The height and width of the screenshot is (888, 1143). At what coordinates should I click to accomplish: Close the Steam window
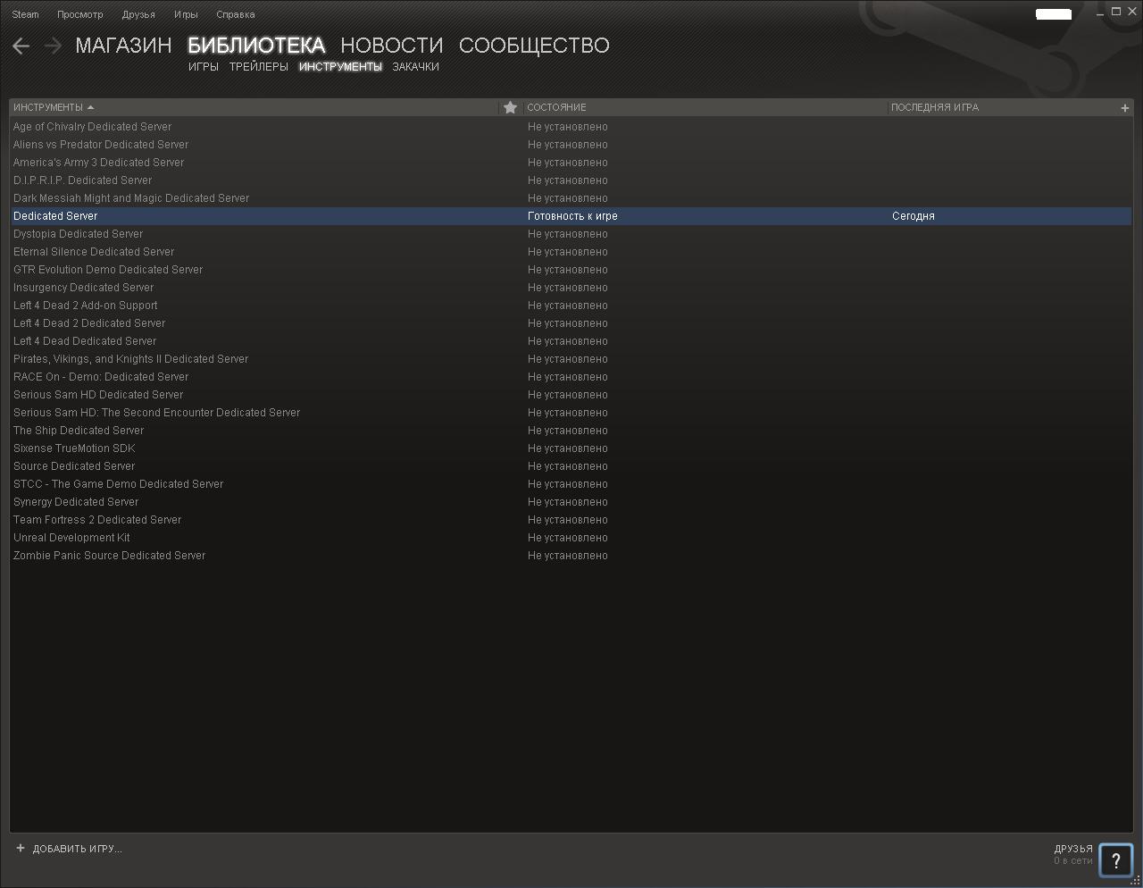tap(1132, 12)
